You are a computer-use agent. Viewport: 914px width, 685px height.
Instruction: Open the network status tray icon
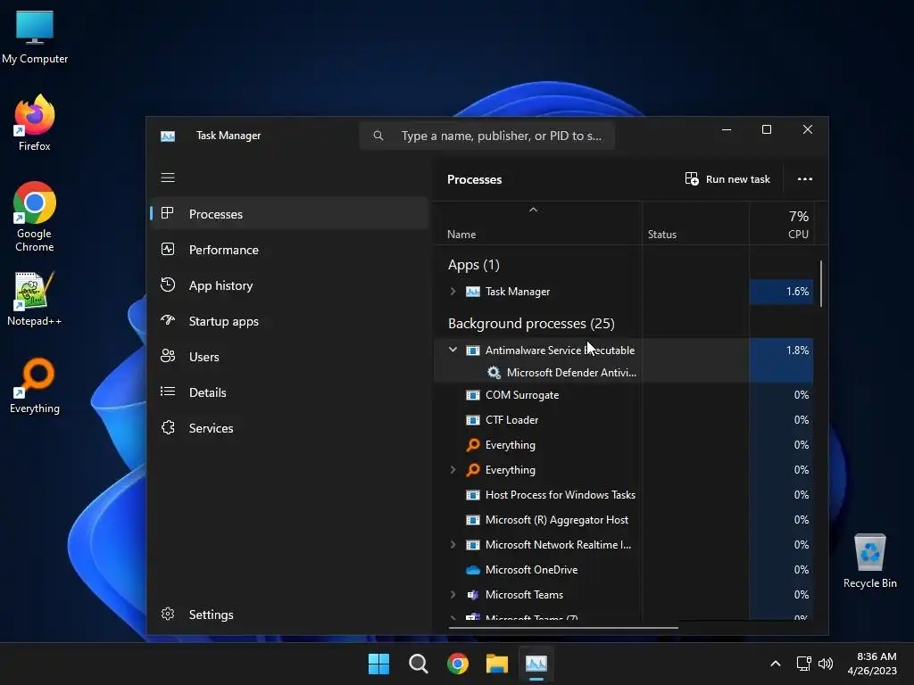[804, 664]
